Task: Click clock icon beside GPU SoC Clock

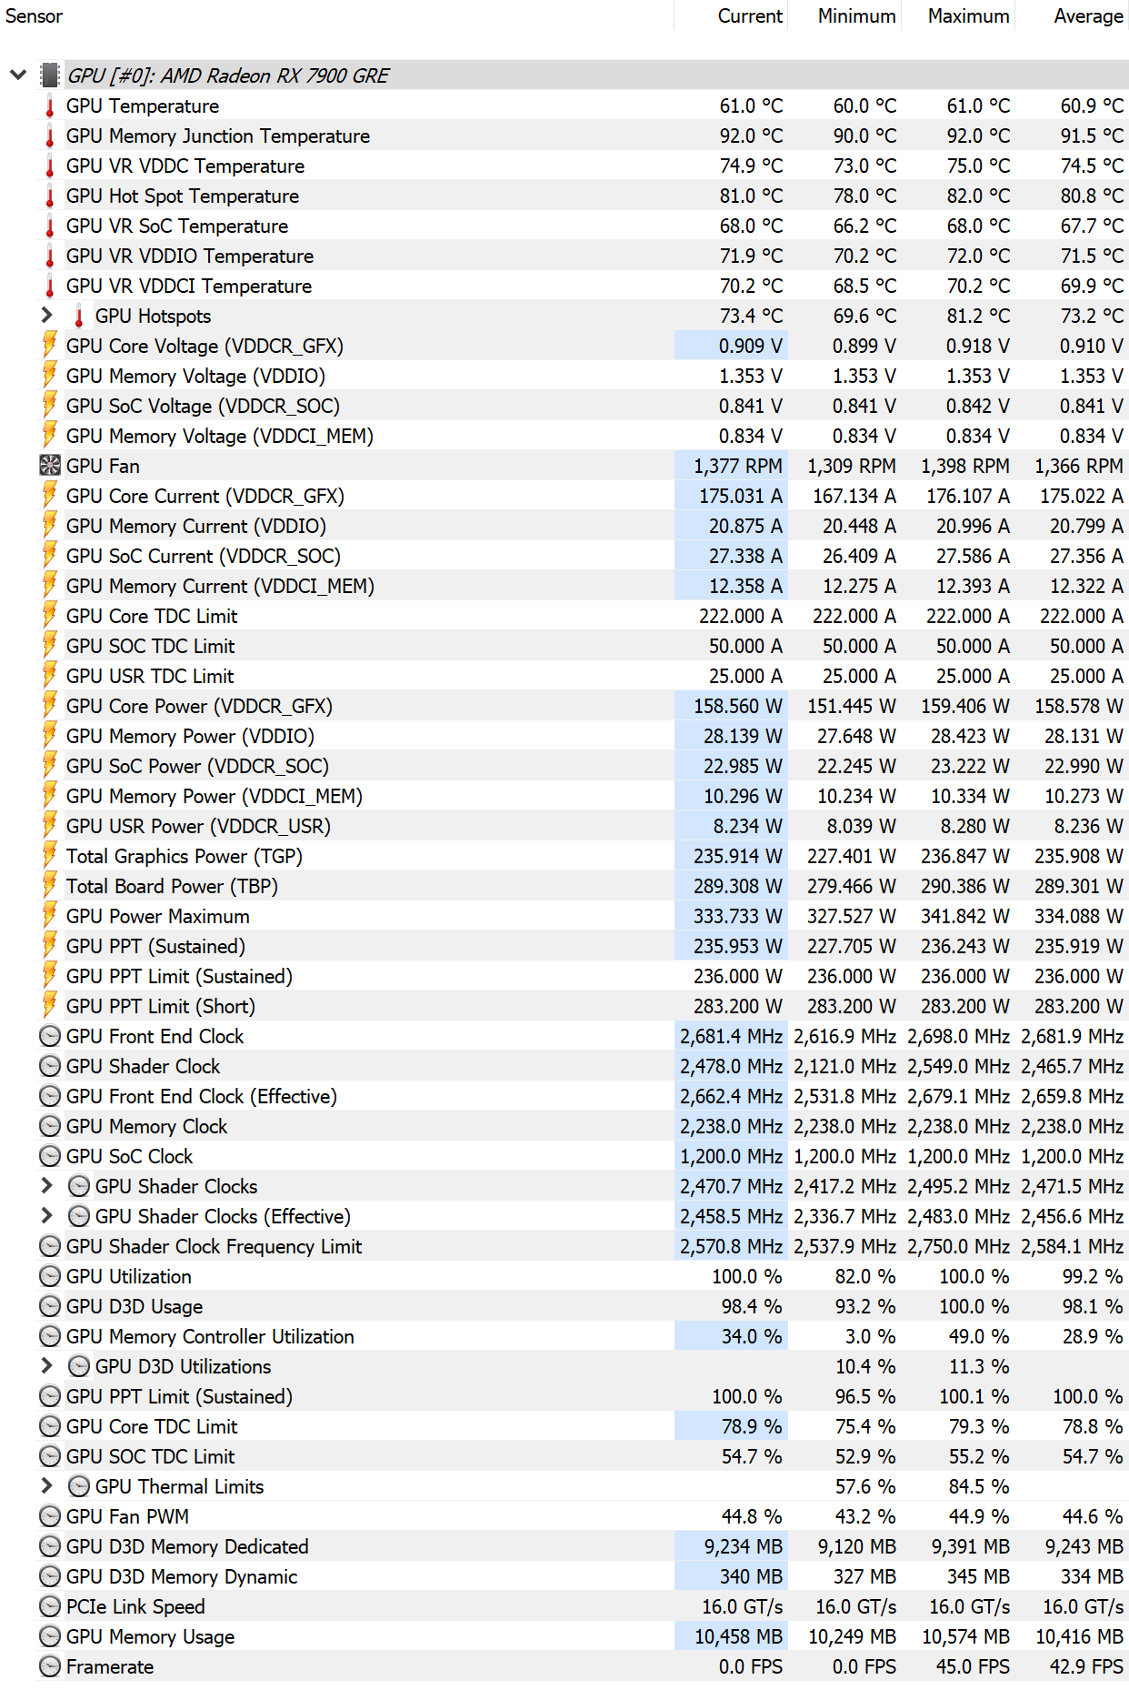Action: 51,1156
